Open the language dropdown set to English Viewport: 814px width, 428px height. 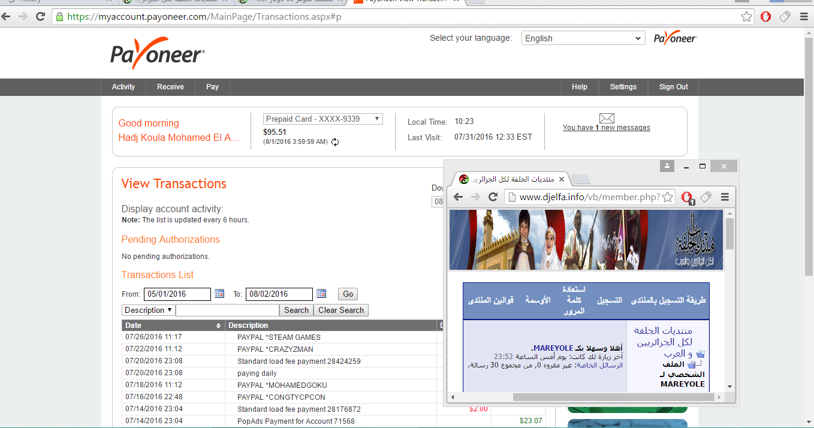click(x=583, y=38)
